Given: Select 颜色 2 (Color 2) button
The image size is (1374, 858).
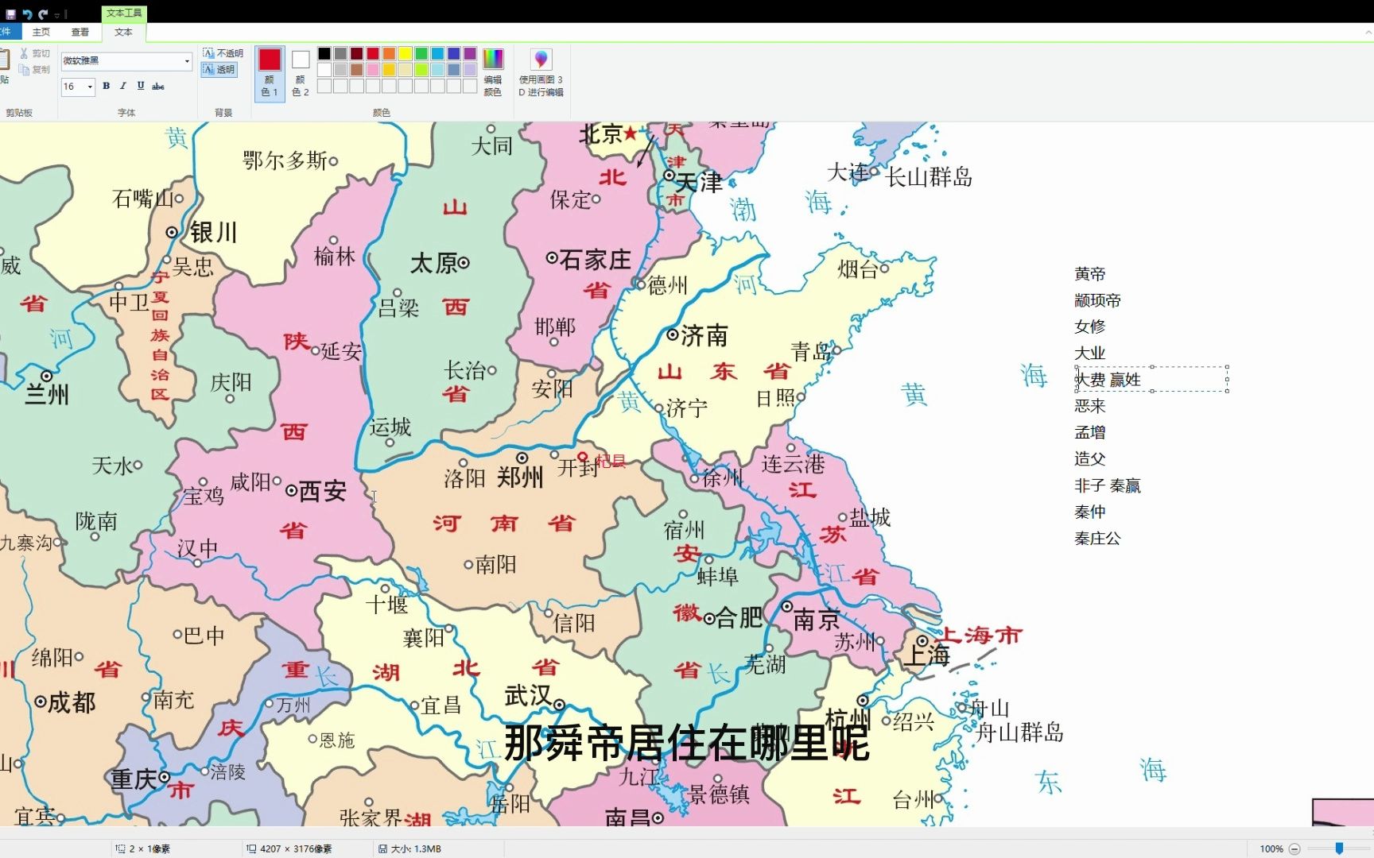Looking at the screenshot, I should tap(300, 73).
